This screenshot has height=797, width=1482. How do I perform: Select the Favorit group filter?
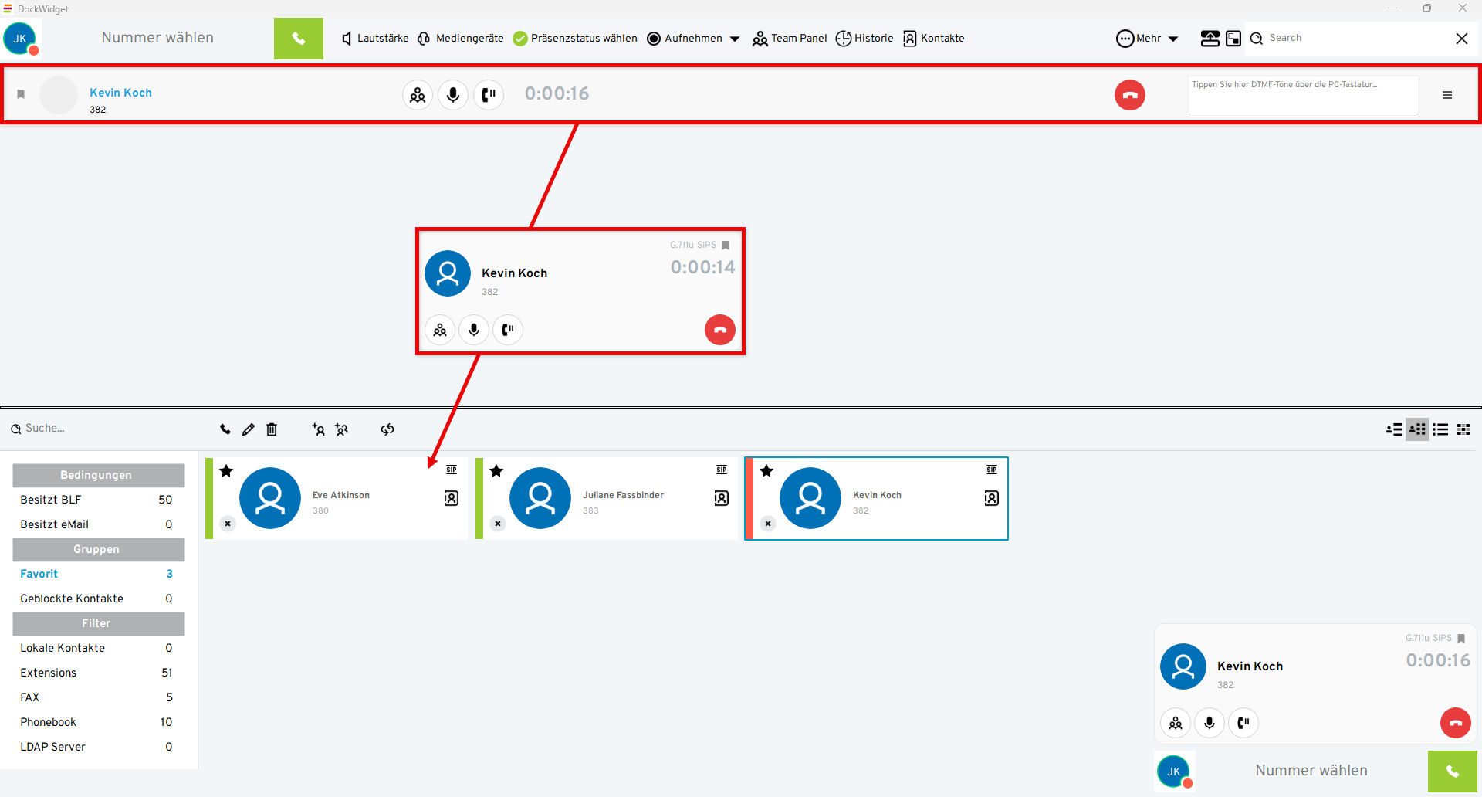39,574
